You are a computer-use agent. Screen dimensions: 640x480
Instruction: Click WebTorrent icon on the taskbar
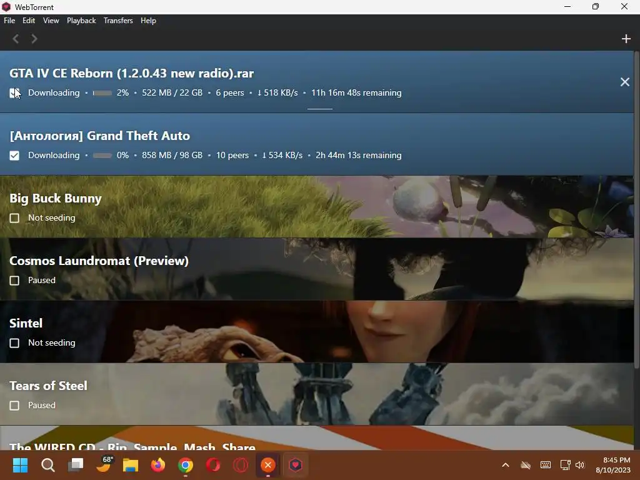tap(296, 465)
